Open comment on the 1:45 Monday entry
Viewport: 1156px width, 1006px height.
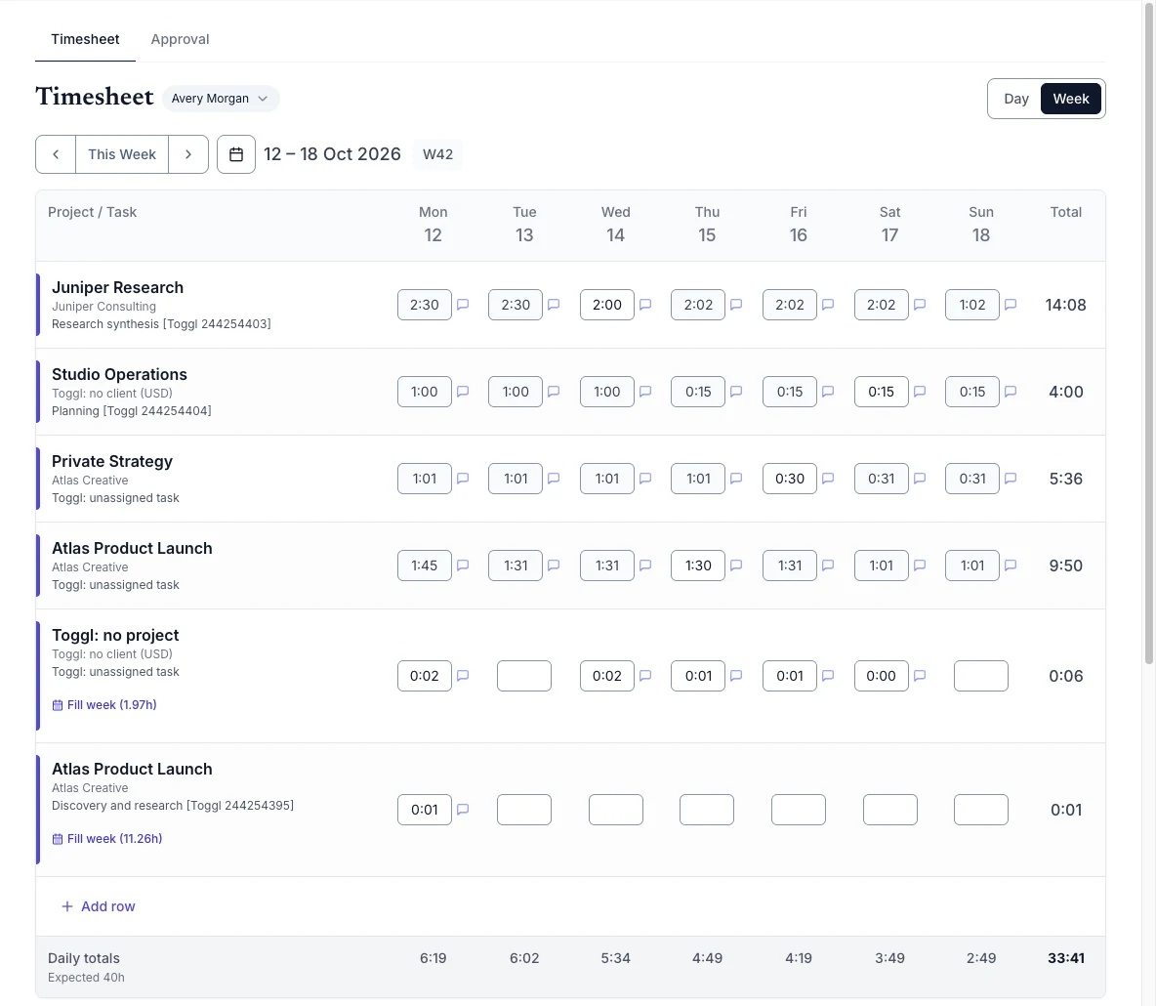tap(463, 566)
